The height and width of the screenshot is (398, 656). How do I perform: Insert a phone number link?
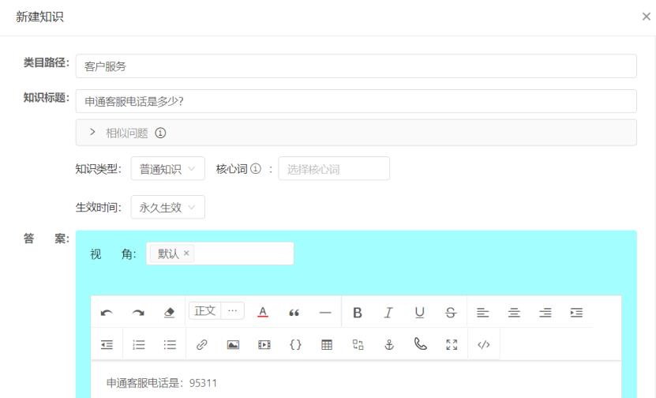point(421,344)
